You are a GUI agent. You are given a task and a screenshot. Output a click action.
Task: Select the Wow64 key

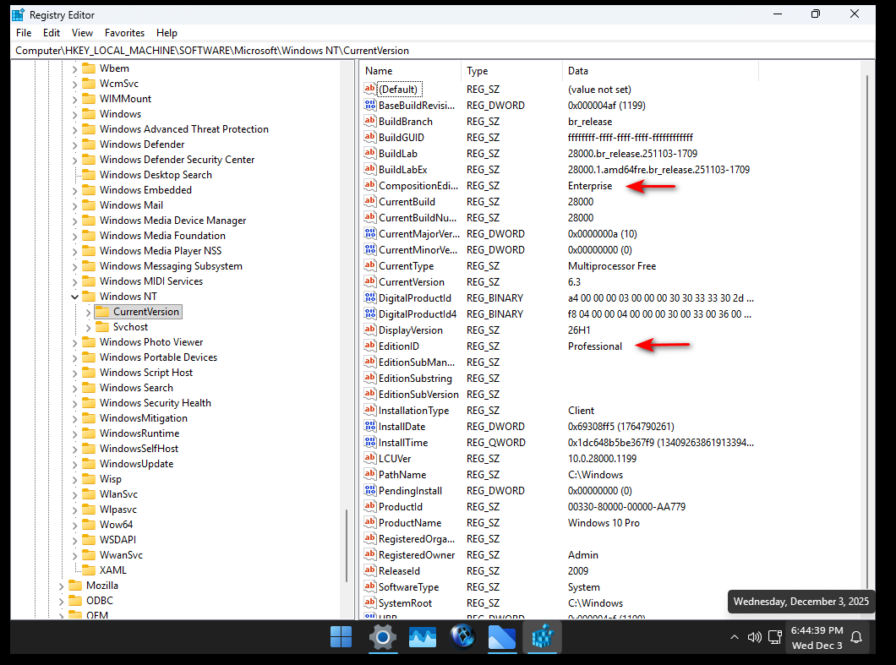tap(116, 525)
